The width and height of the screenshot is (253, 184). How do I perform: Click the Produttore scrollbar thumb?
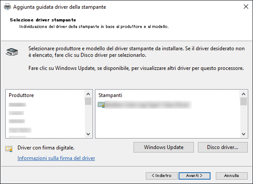pyautogui.click(x=88, y=101)
